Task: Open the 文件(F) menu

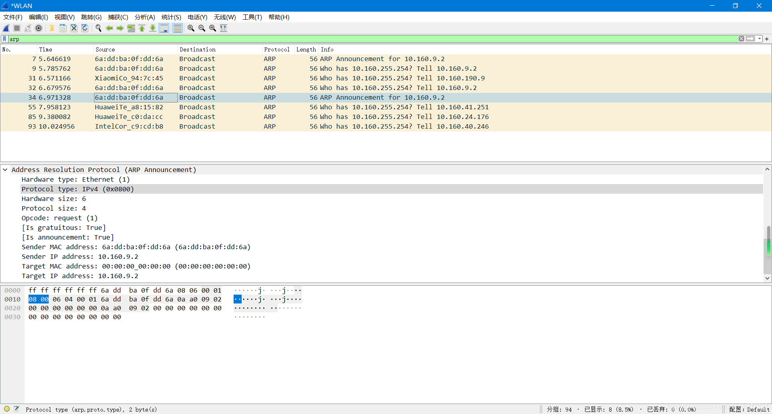Action: pos(13,17)
